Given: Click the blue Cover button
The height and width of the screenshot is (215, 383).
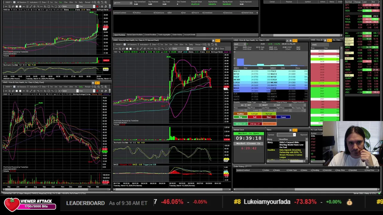Looking at the screenshot, I should pos(283,117).
